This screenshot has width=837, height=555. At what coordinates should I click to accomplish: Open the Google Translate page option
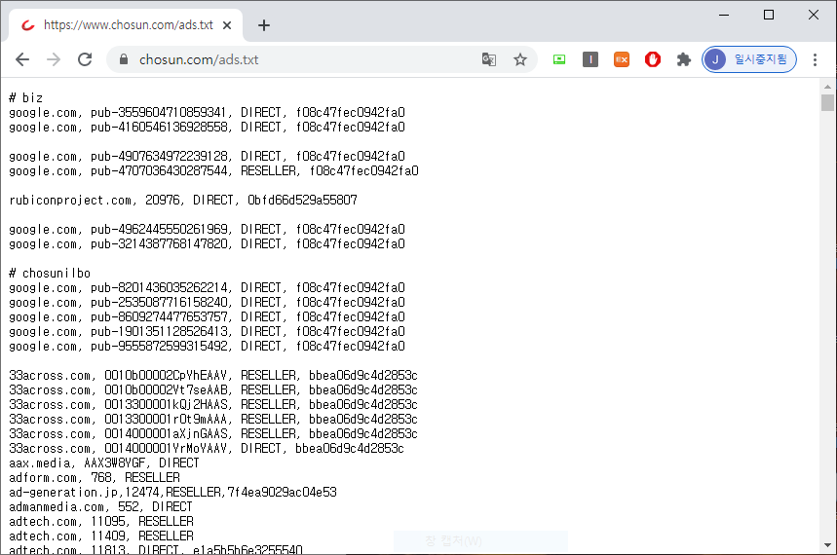489,59
